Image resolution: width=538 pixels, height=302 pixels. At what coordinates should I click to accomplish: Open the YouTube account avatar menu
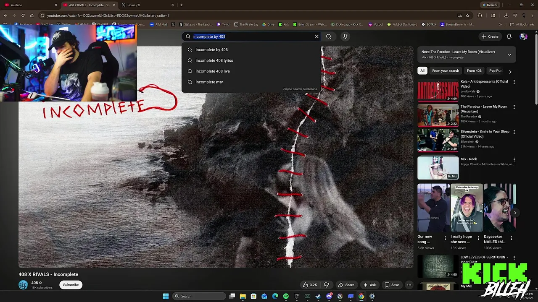[523, 36]
